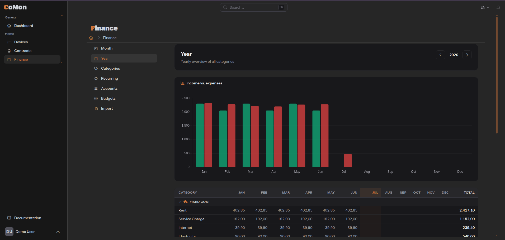Click the Fixed Cost house icon
505x240 pixels.
coord(186,202)
